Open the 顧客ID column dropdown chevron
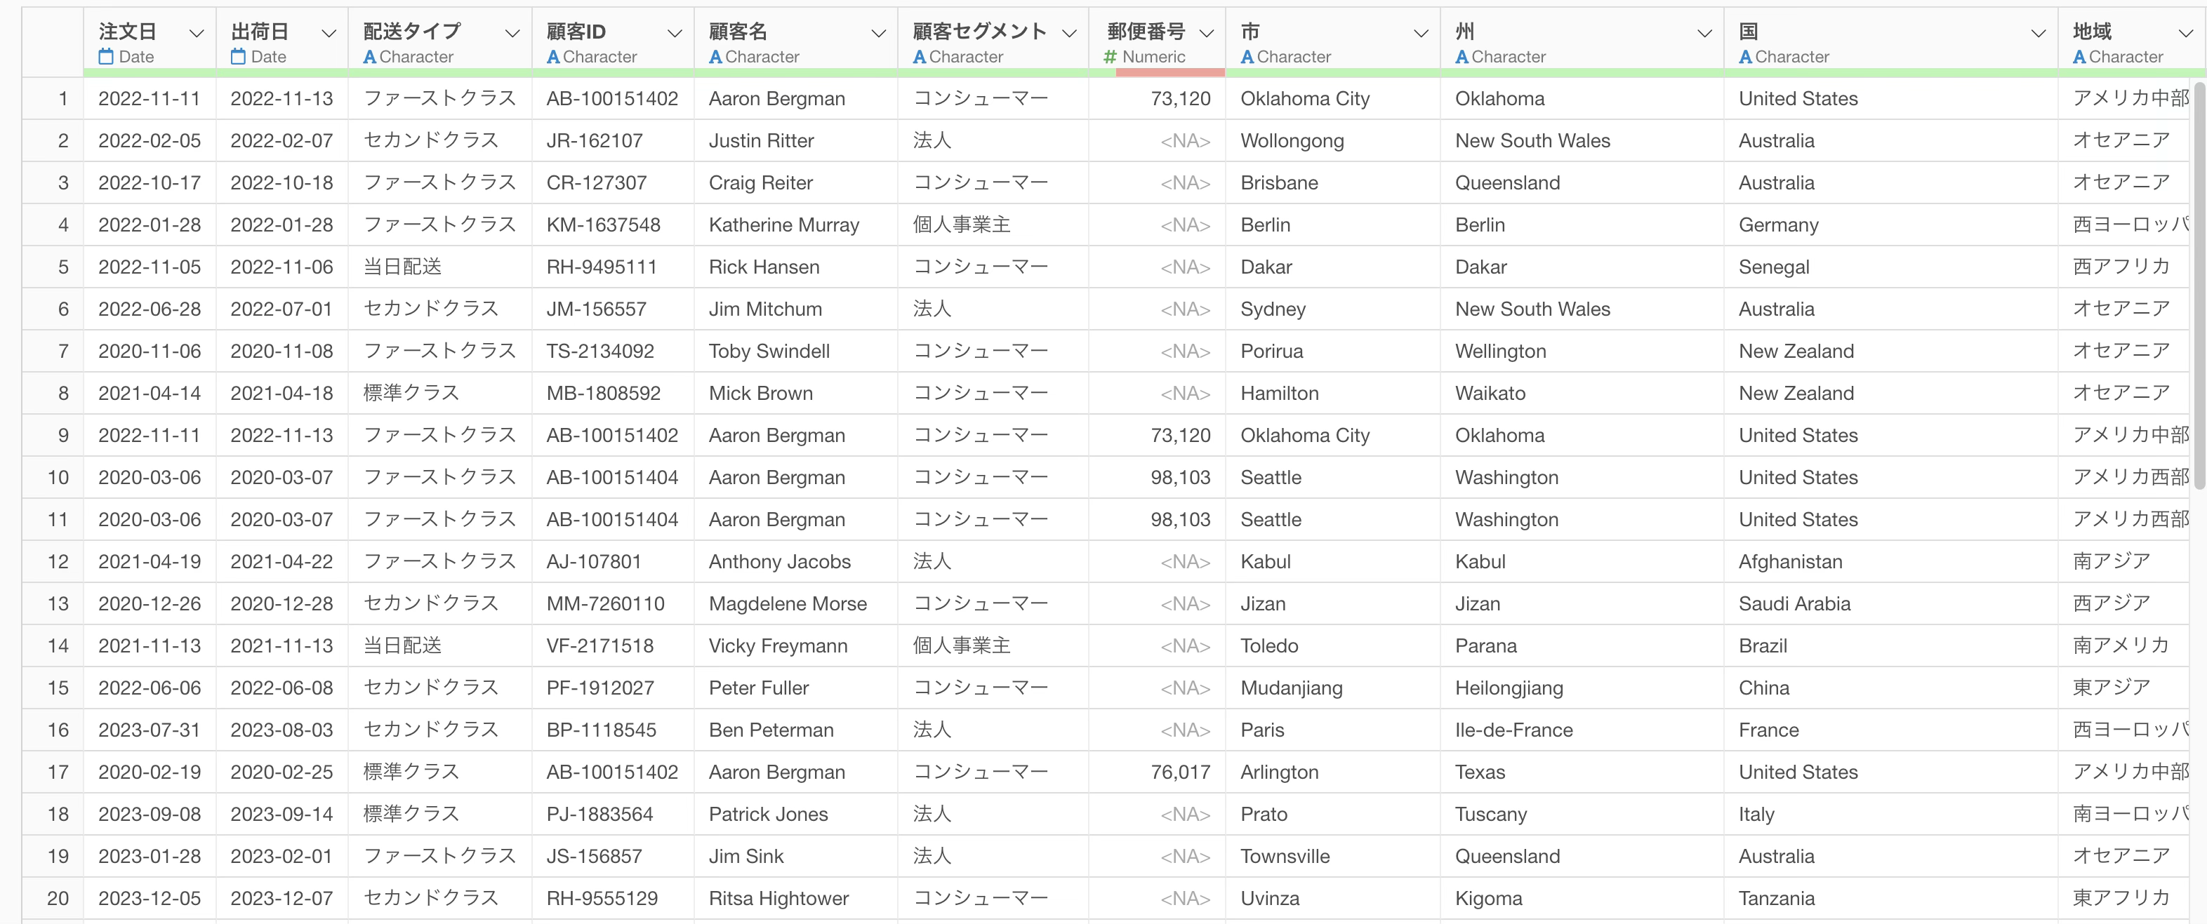 (675, 34)
